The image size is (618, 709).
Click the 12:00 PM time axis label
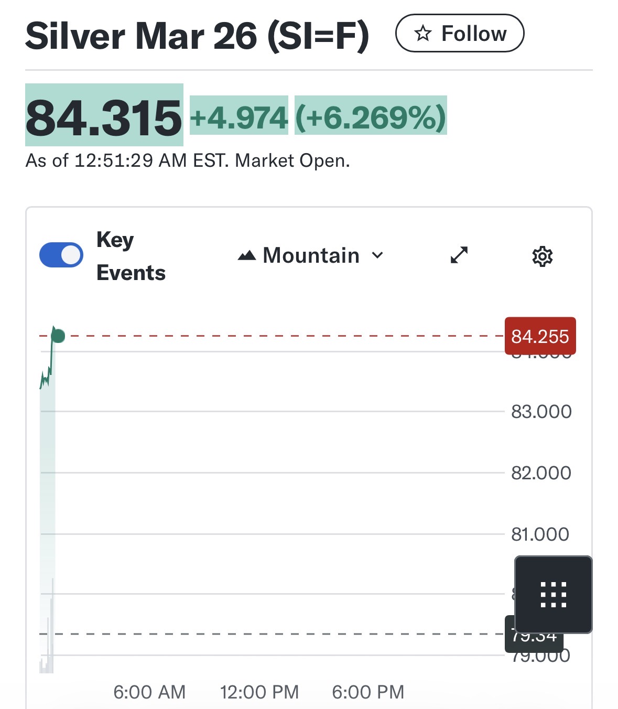[259, 692]
